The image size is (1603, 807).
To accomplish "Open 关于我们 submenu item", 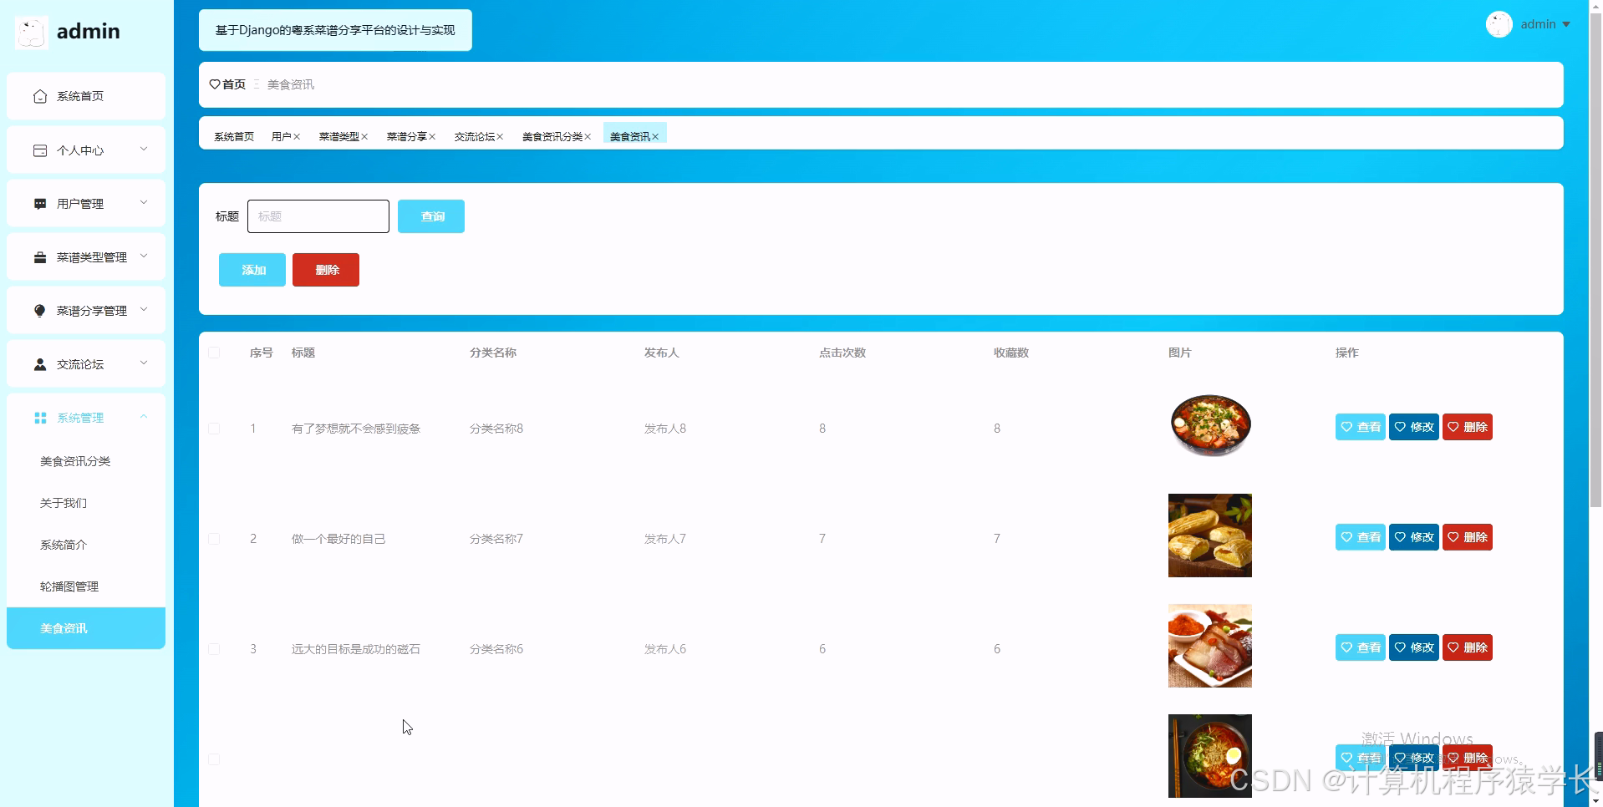I will (x=86, y=503).
